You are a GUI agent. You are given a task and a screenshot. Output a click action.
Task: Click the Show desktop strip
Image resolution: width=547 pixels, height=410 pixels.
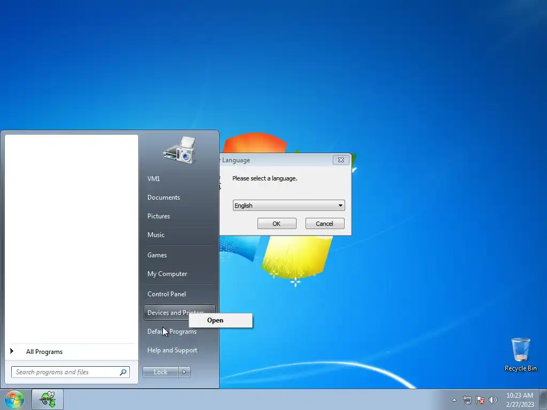pyautogui.click(x=543, y=399)
